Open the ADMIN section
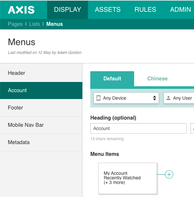194x197 pixels. 180,9
